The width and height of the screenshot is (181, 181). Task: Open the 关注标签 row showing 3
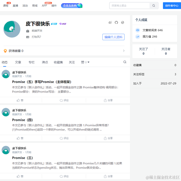click(155, 74)
